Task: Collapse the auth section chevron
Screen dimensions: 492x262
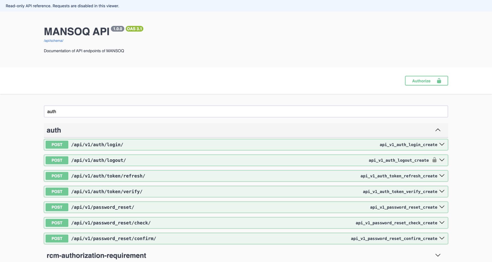Action: (x=438, y=130)
